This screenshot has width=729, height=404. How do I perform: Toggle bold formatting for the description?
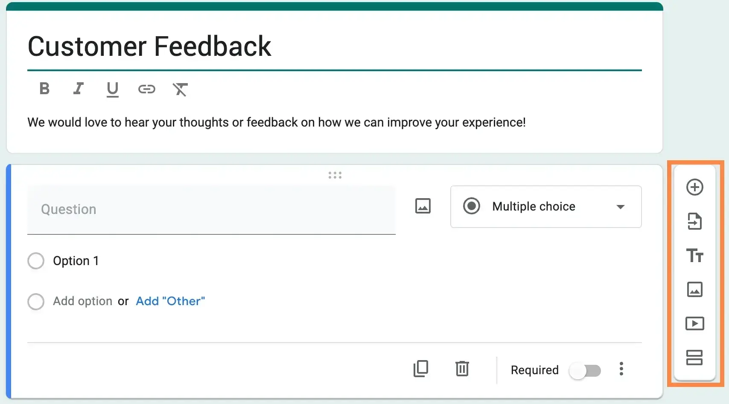pos(44,89)
